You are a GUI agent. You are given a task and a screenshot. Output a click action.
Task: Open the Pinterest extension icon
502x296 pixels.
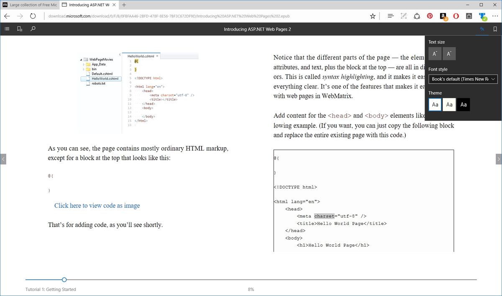pyautogui.click(x=430, y=16)
